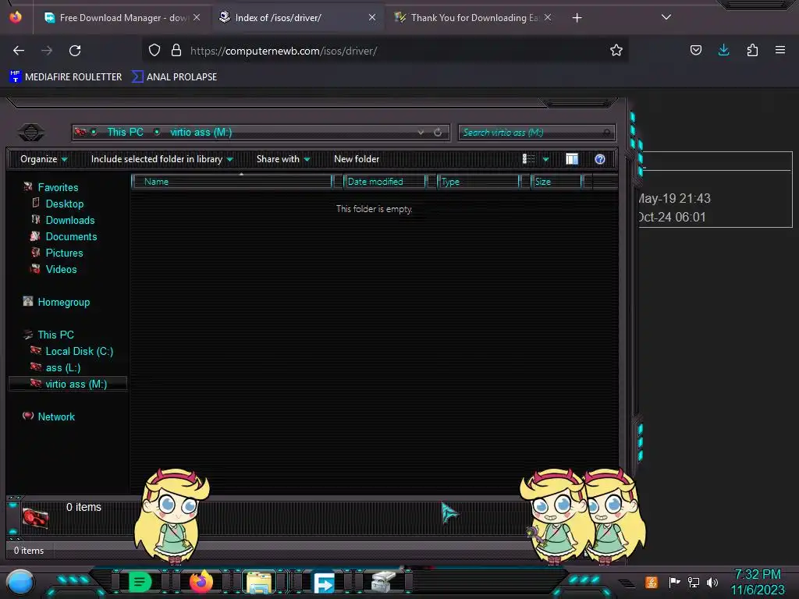Click the Search virtio ass (M:) box
The image size is (799, 599).
click(x=537, y=133)
